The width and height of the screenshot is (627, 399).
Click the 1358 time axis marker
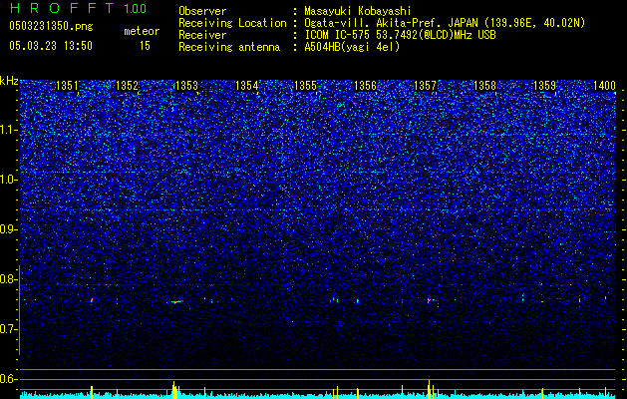[x=485, y=85]
